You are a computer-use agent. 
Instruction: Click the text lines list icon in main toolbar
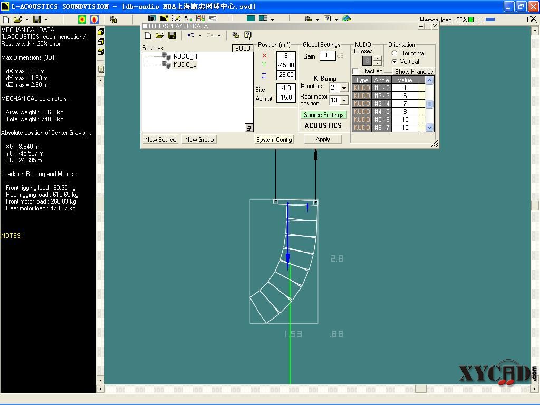(x=213, y=18)
